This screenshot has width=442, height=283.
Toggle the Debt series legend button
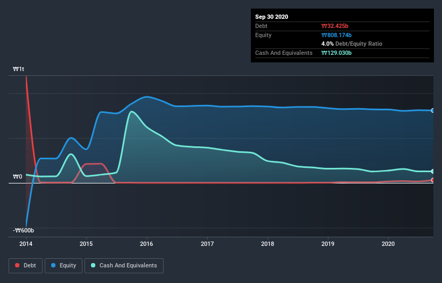point(26,266)
